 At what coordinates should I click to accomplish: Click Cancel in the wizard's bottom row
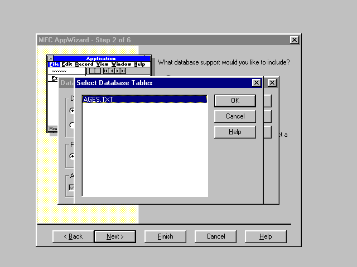215,236
